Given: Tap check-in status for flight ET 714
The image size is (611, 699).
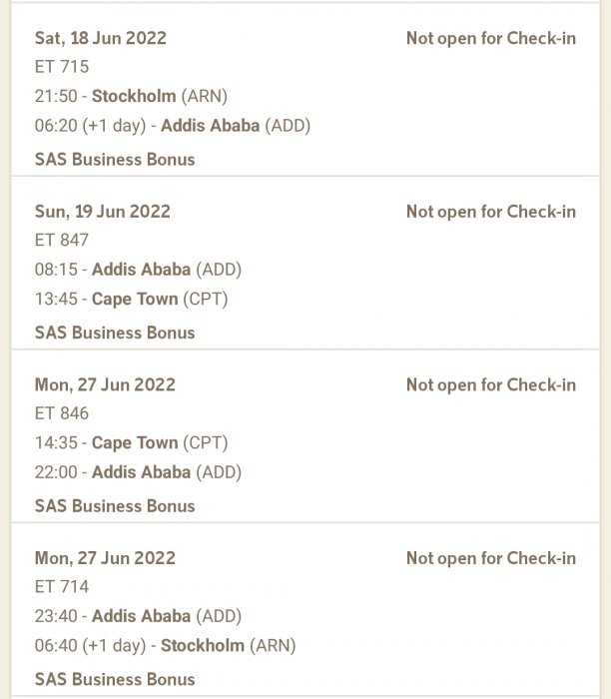Looking at the screenshot, I should point(490,558).
